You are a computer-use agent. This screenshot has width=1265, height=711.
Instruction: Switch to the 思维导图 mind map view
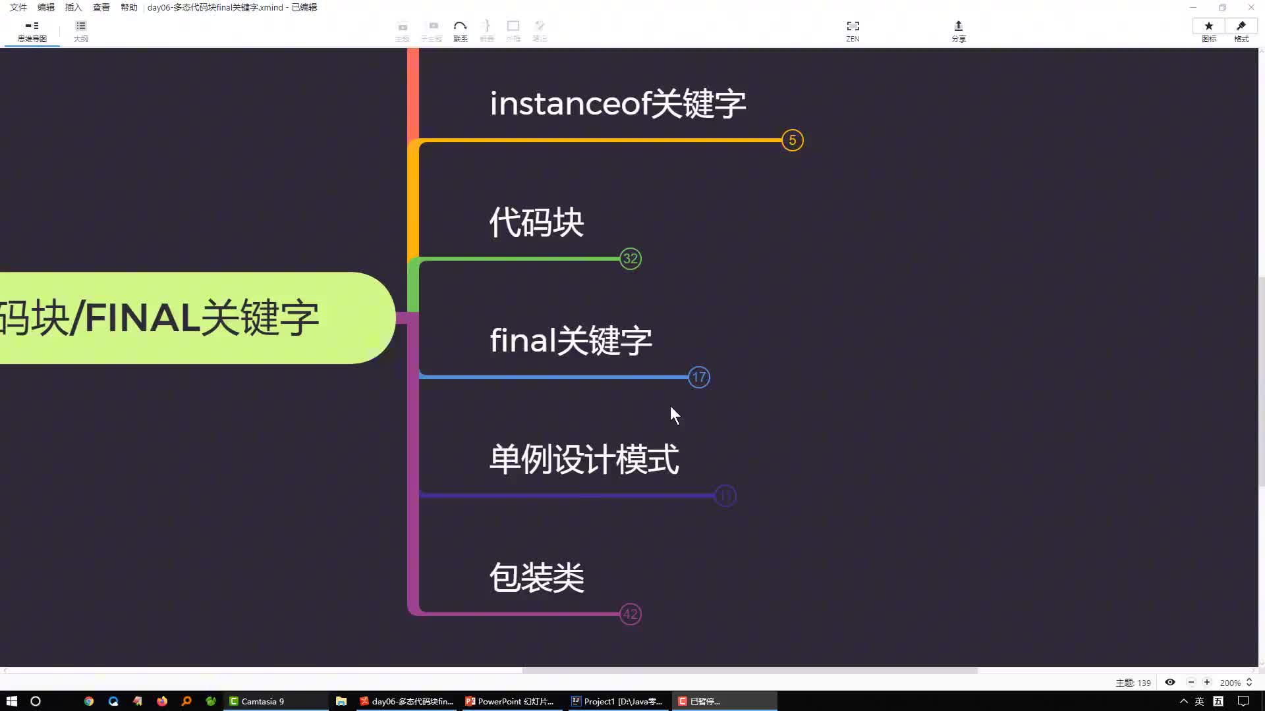(x=32, y=31)
